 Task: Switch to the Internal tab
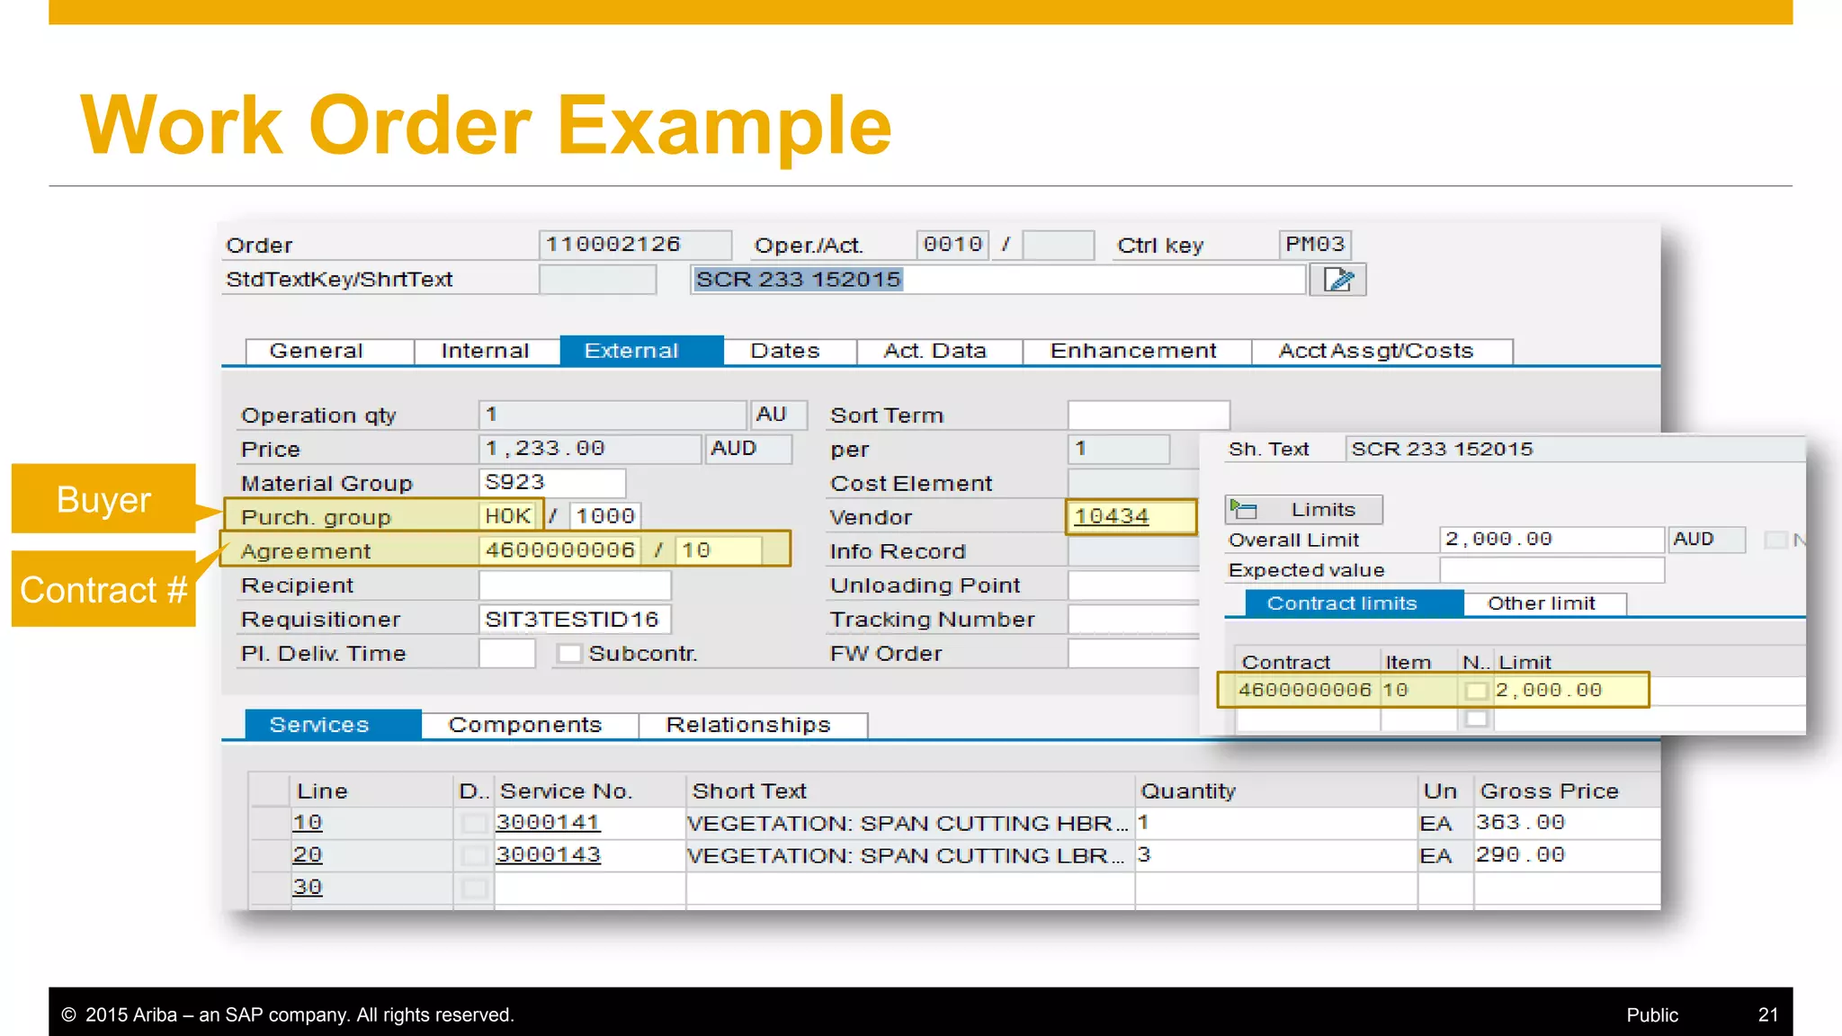click(487, 351)
